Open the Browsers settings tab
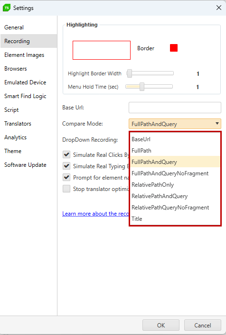 click(16, 69)
